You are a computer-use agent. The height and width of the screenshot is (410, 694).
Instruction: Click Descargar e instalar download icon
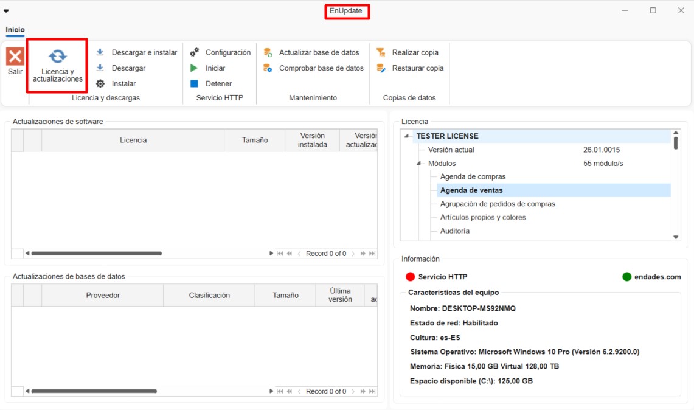tap(100, 52)
